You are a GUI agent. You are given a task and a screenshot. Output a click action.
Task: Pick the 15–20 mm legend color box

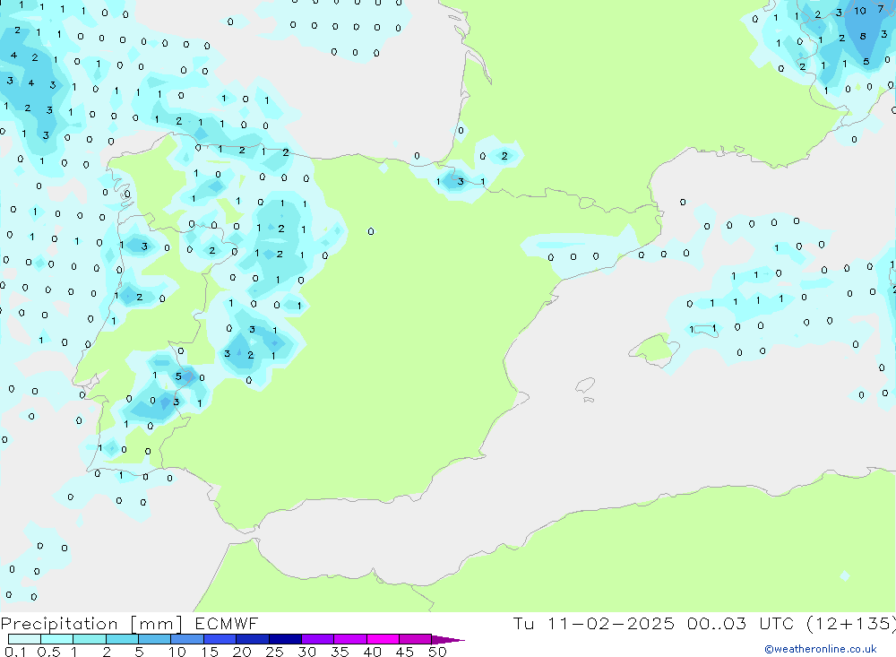pos(220,639)
